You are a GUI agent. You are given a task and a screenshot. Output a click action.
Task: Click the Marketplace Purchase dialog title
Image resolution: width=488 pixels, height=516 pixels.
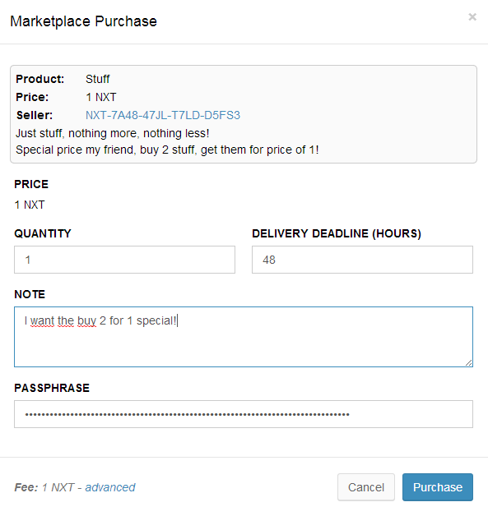pos(83,21)
